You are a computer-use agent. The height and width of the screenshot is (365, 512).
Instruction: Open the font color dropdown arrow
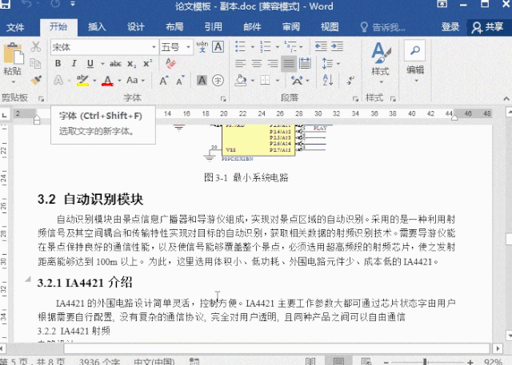pos(119,81)
